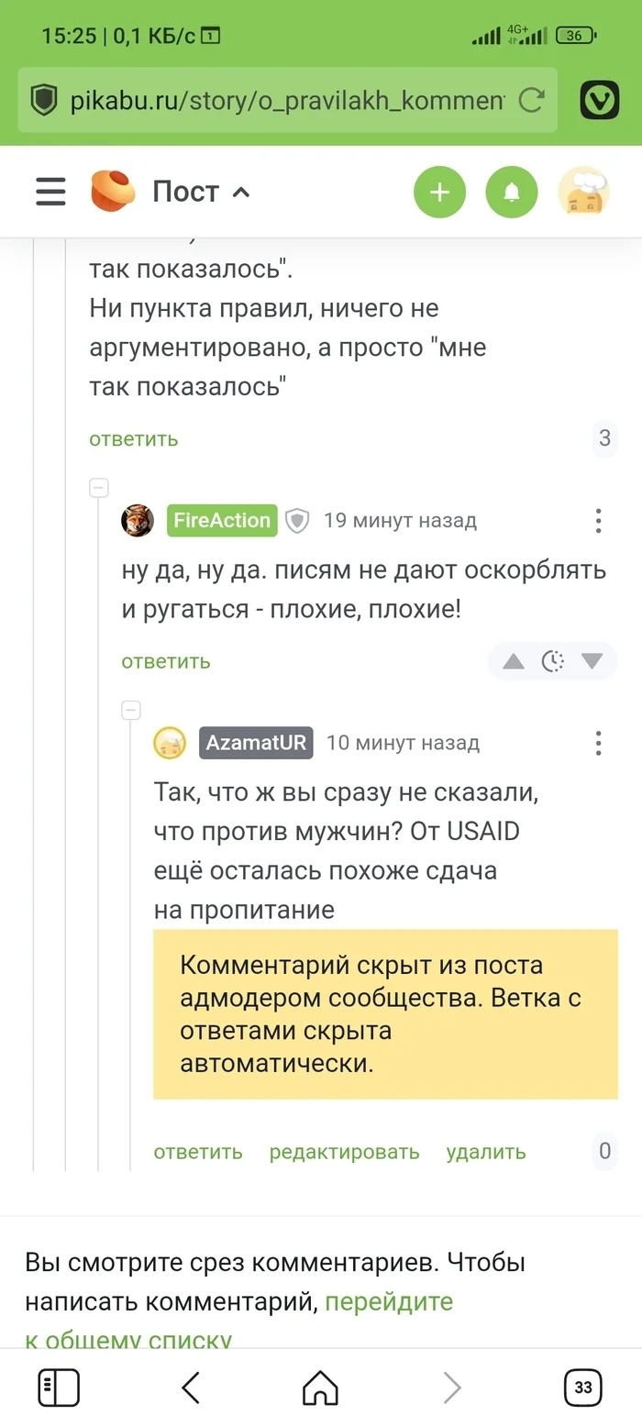Image resolution: width=642 pixels, height=1427 pixels.
Task: Downvote the FireAction comment
Action: coord(592,661)
